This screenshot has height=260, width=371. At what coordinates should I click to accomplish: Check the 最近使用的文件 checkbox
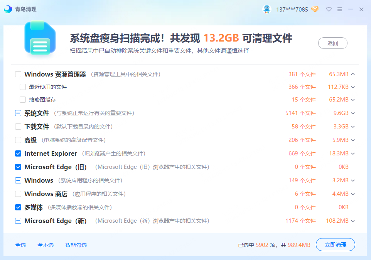click(x=23, y=87)
